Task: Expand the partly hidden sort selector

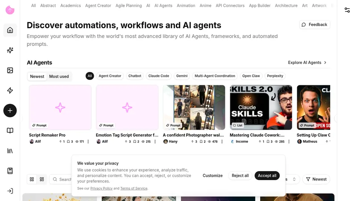Action: [x=292, y=180]
